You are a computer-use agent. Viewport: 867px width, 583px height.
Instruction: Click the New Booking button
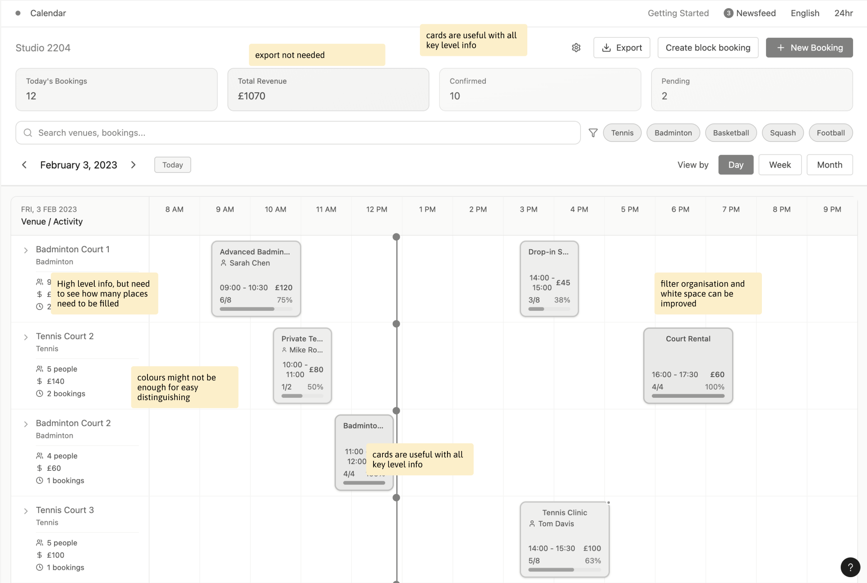[809, 48]
